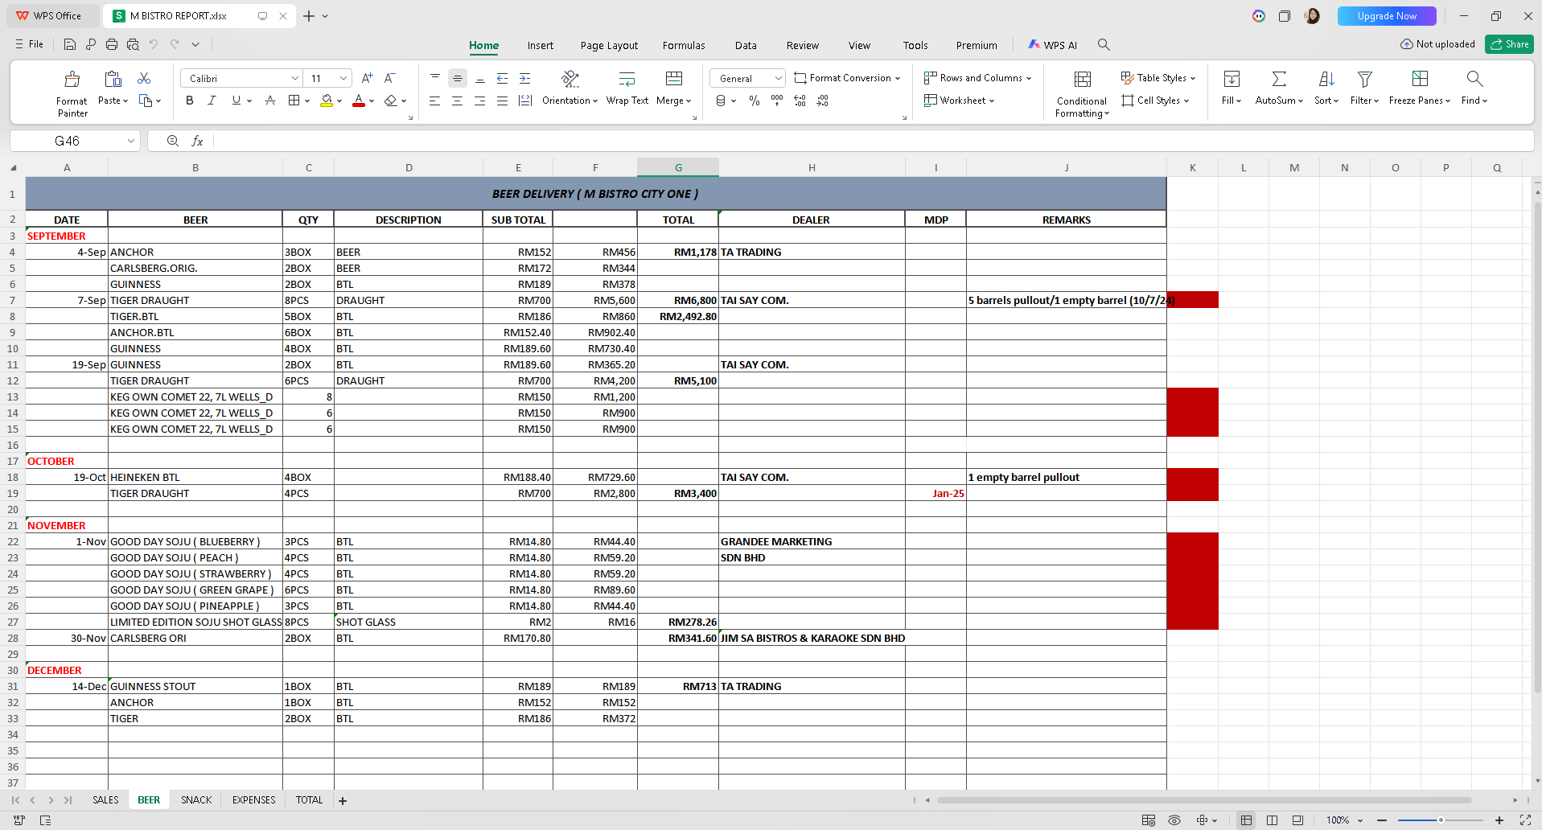Click the Cut scissors icon
The width and height of the screenshot is (1542, 830).
(x=144, y=78)
